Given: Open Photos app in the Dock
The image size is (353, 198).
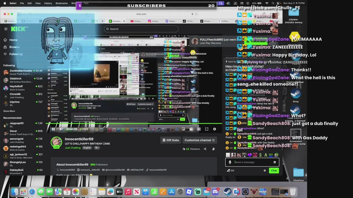Looking at the screenshot, I should 76,192.
